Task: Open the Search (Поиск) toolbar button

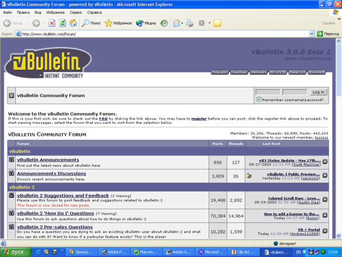Action: pos(91,23)
